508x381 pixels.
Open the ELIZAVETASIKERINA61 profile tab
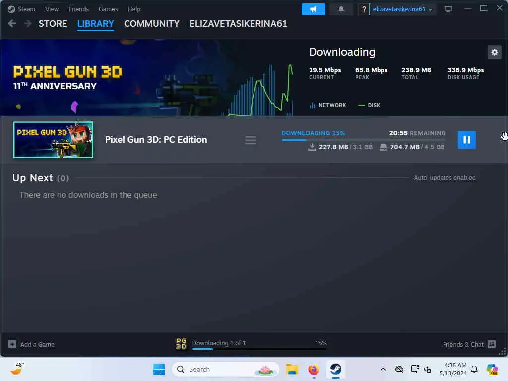click(239, 24)
